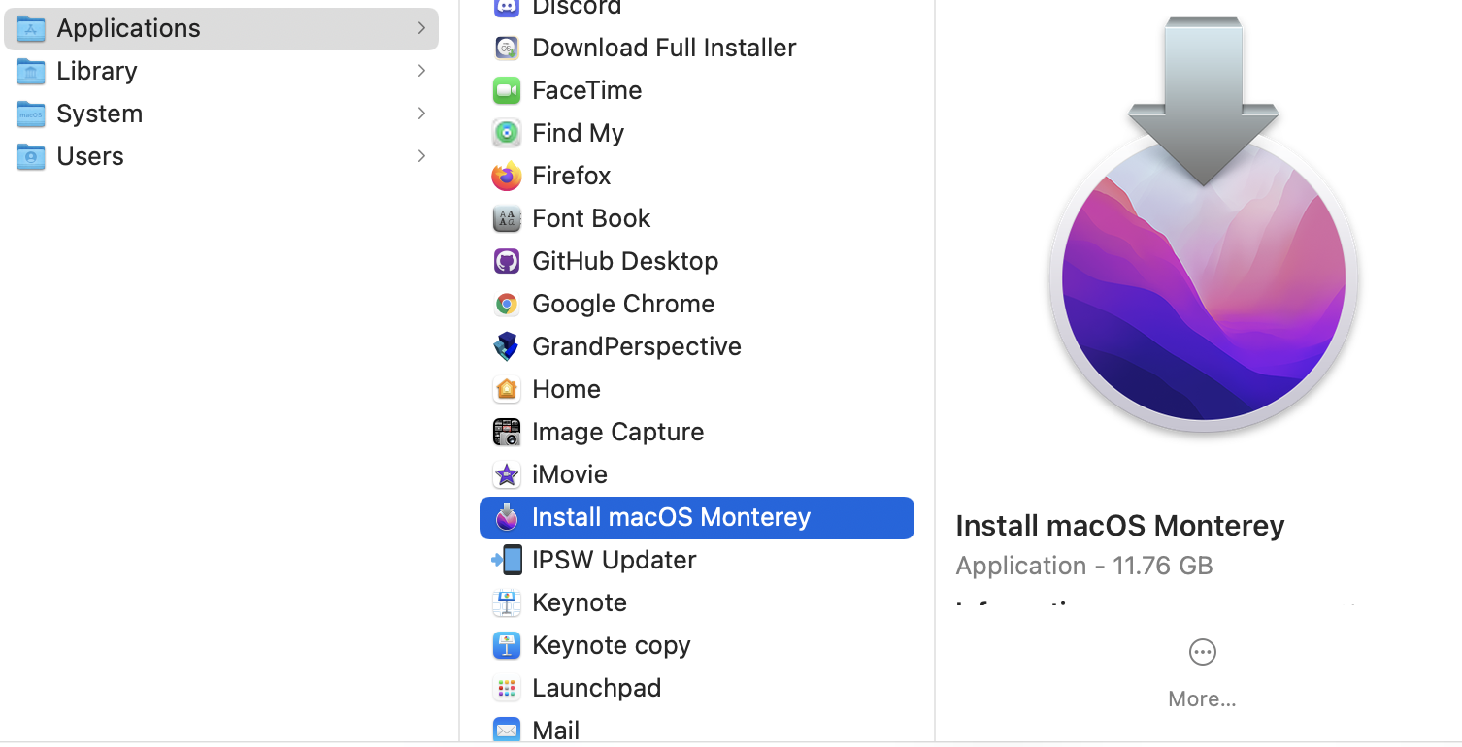This screenshot has width=1462, height=747.
Task: Click the Image Capture icon
Action: [507, 432]
